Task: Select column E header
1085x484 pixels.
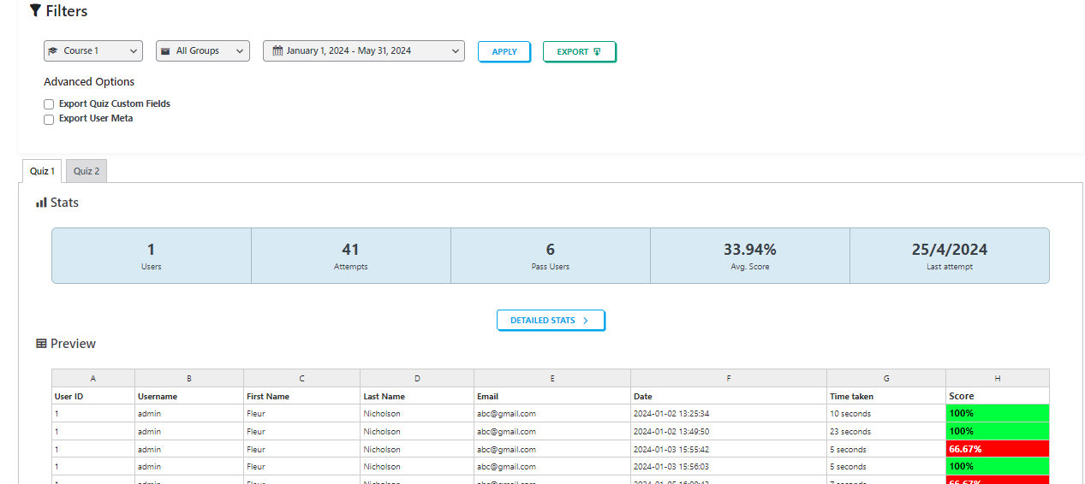Action: point(552,379)
